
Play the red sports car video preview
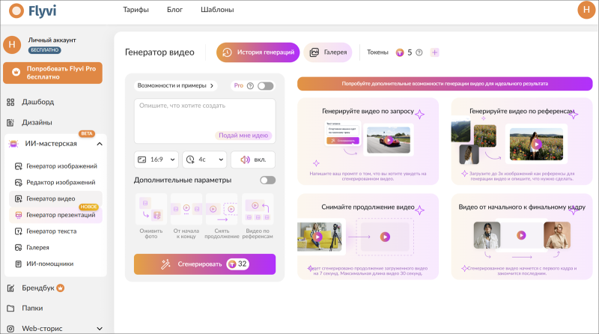[x=389, y=140]
